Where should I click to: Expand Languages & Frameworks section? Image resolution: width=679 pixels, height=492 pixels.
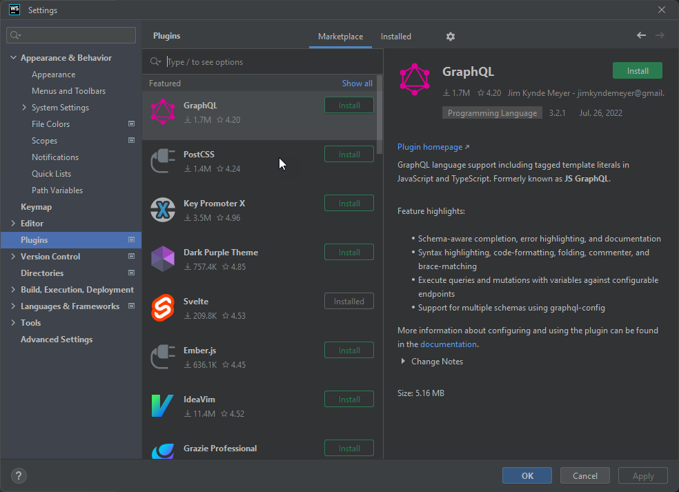click(13, 306)
